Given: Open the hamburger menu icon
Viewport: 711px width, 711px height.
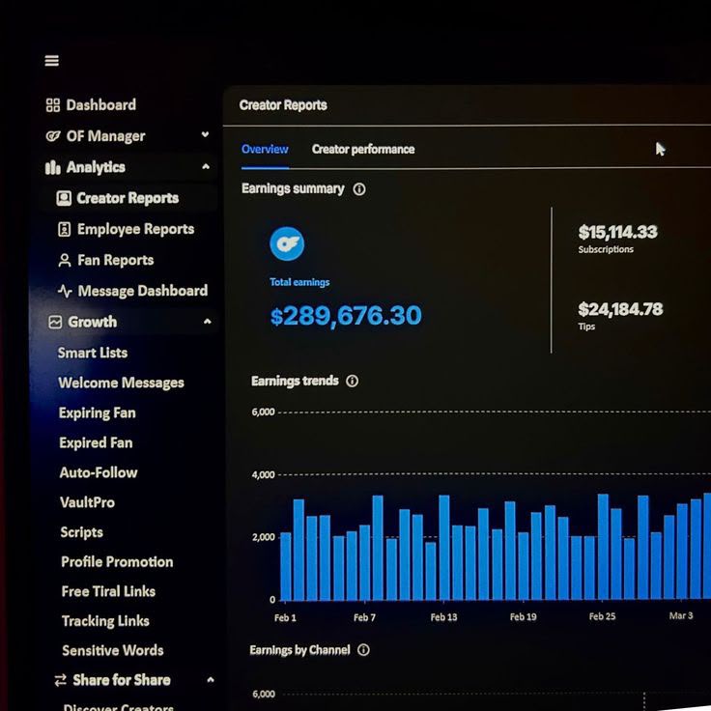Looking at the screenshot, I should [x=52, y=60].
